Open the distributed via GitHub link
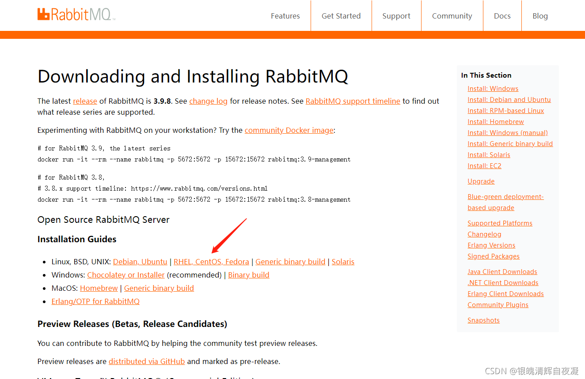 click(147, 361)
